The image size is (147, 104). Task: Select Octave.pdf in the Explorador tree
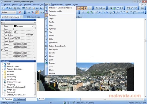coord(11,92)
